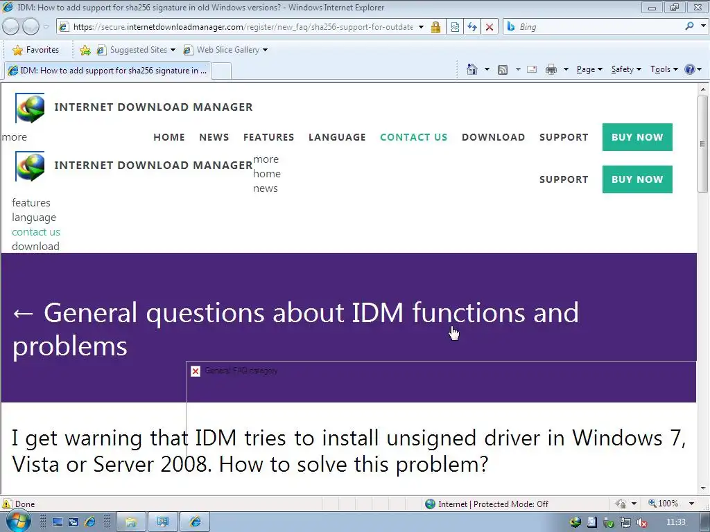
Task: Click Switch between windows quick launch icon
Action: [73, 522]
